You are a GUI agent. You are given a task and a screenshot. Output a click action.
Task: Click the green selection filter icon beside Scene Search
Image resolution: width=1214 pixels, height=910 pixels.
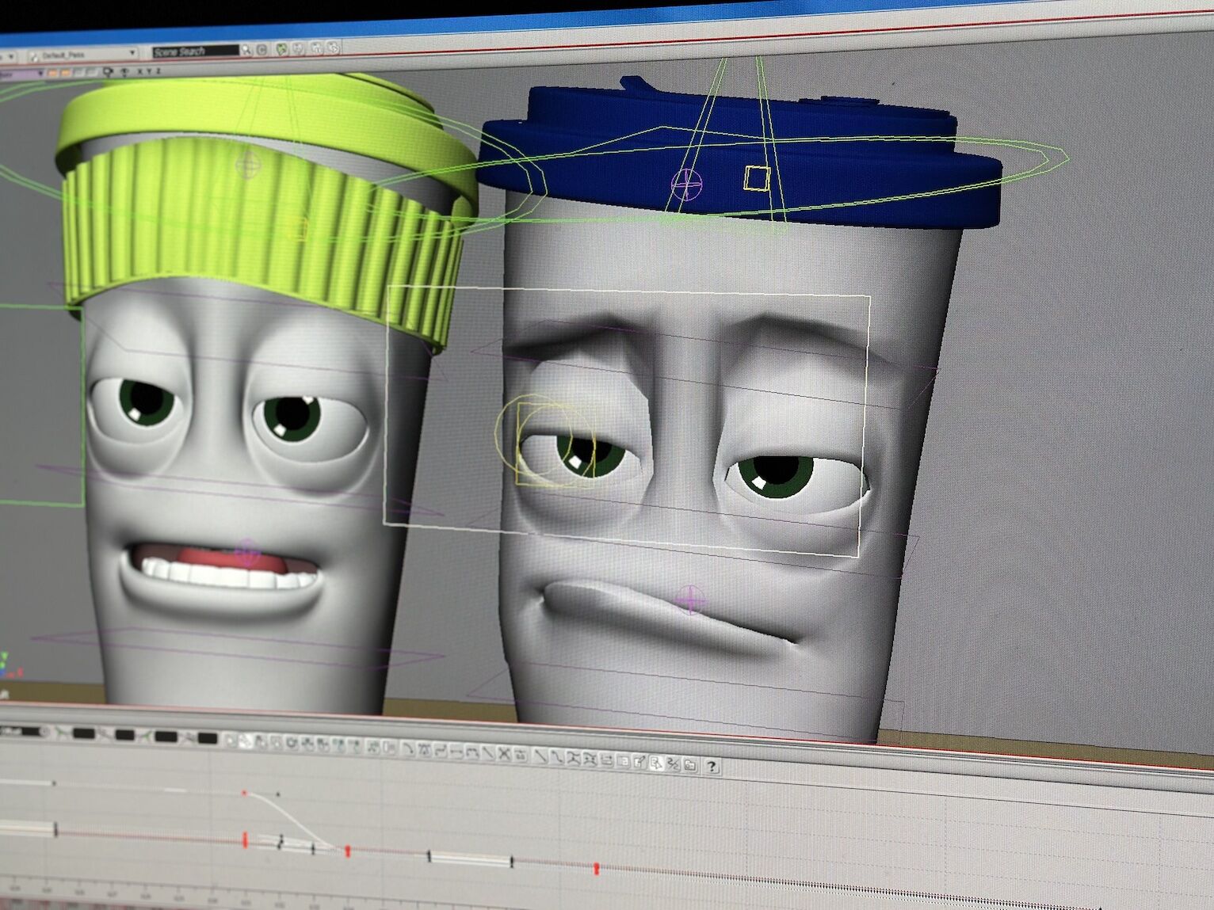[x=282, y=49]
